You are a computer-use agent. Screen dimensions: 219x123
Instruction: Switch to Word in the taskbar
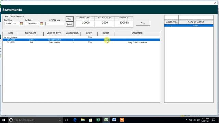114,120
